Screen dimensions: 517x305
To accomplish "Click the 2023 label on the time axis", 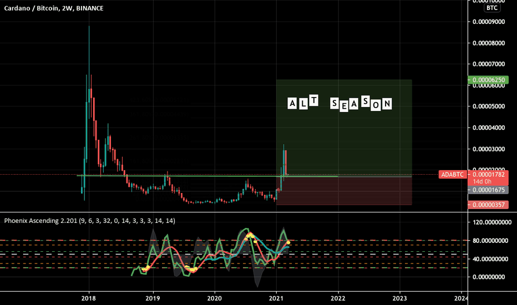I will 399,298.
